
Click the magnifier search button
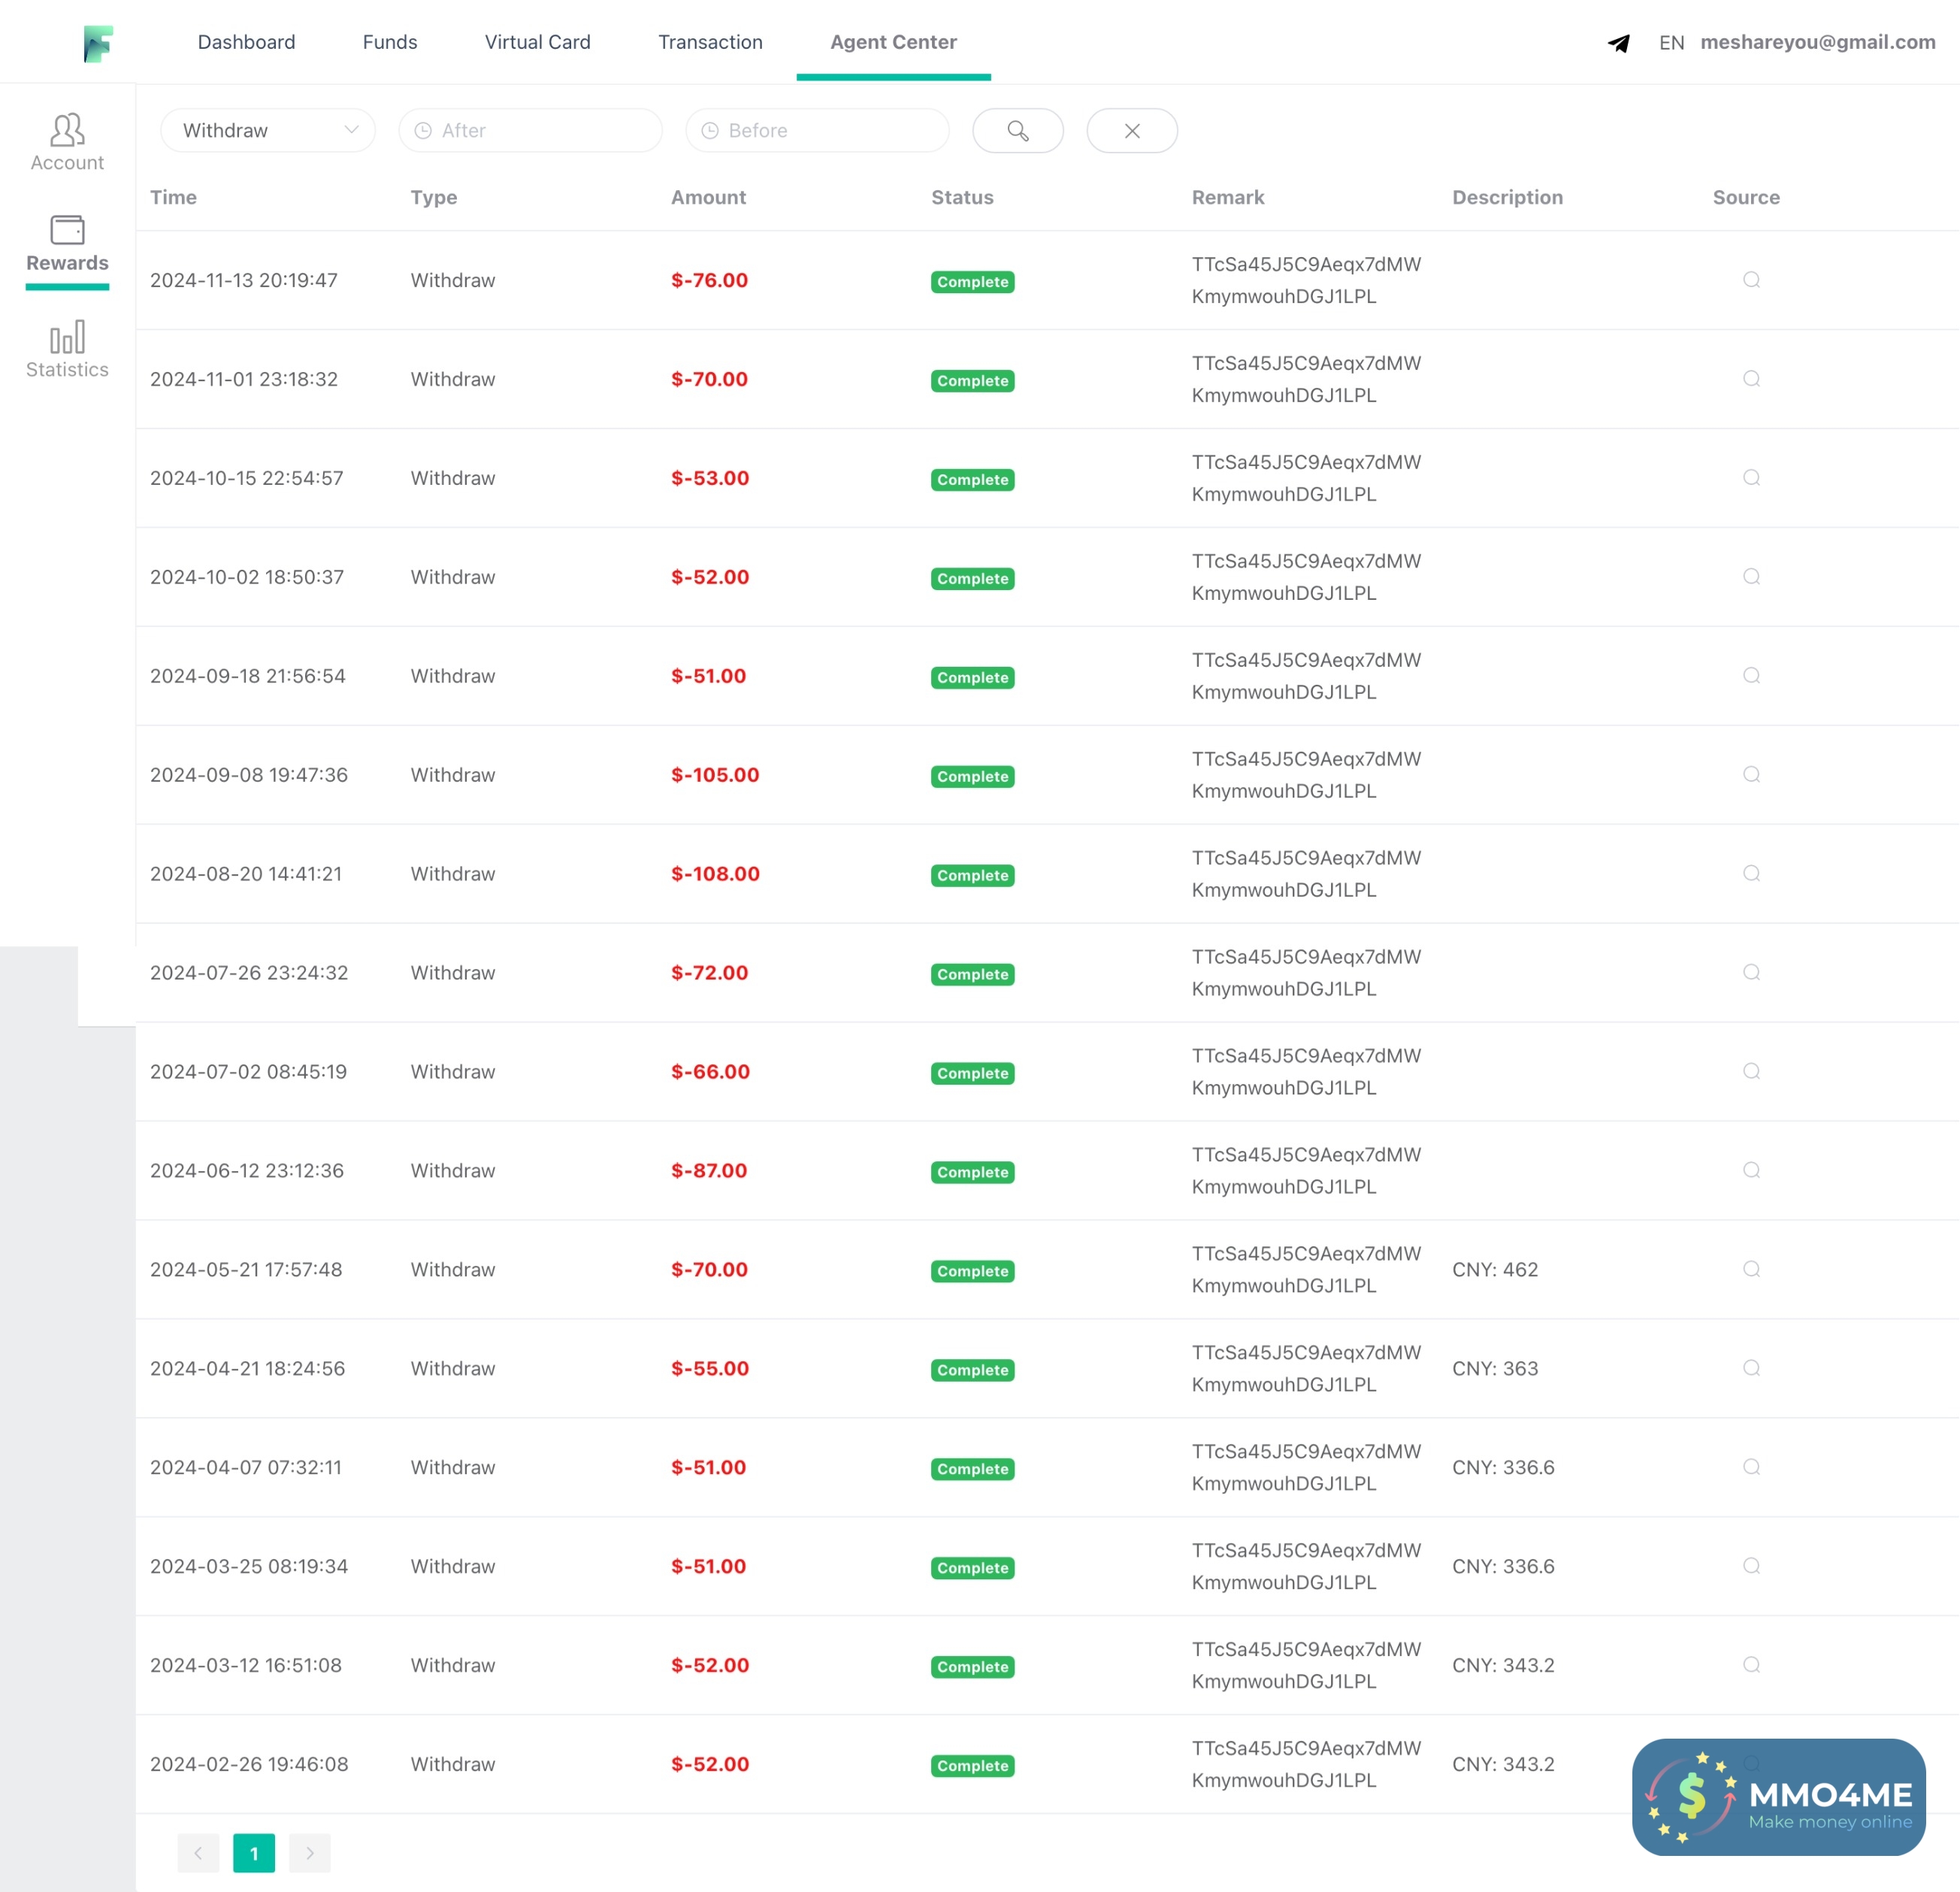(x=1018, y=131)
